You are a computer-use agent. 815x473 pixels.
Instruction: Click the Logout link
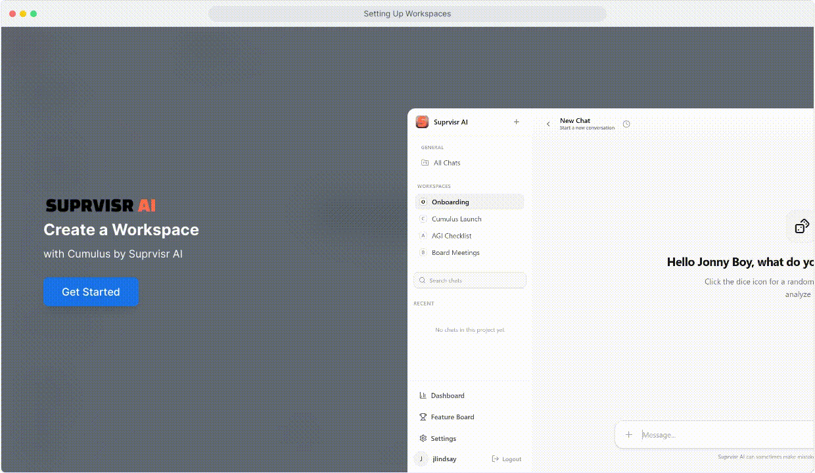tap(507, 459)
